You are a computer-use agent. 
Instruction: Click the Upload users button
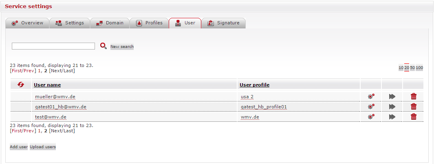43,147
